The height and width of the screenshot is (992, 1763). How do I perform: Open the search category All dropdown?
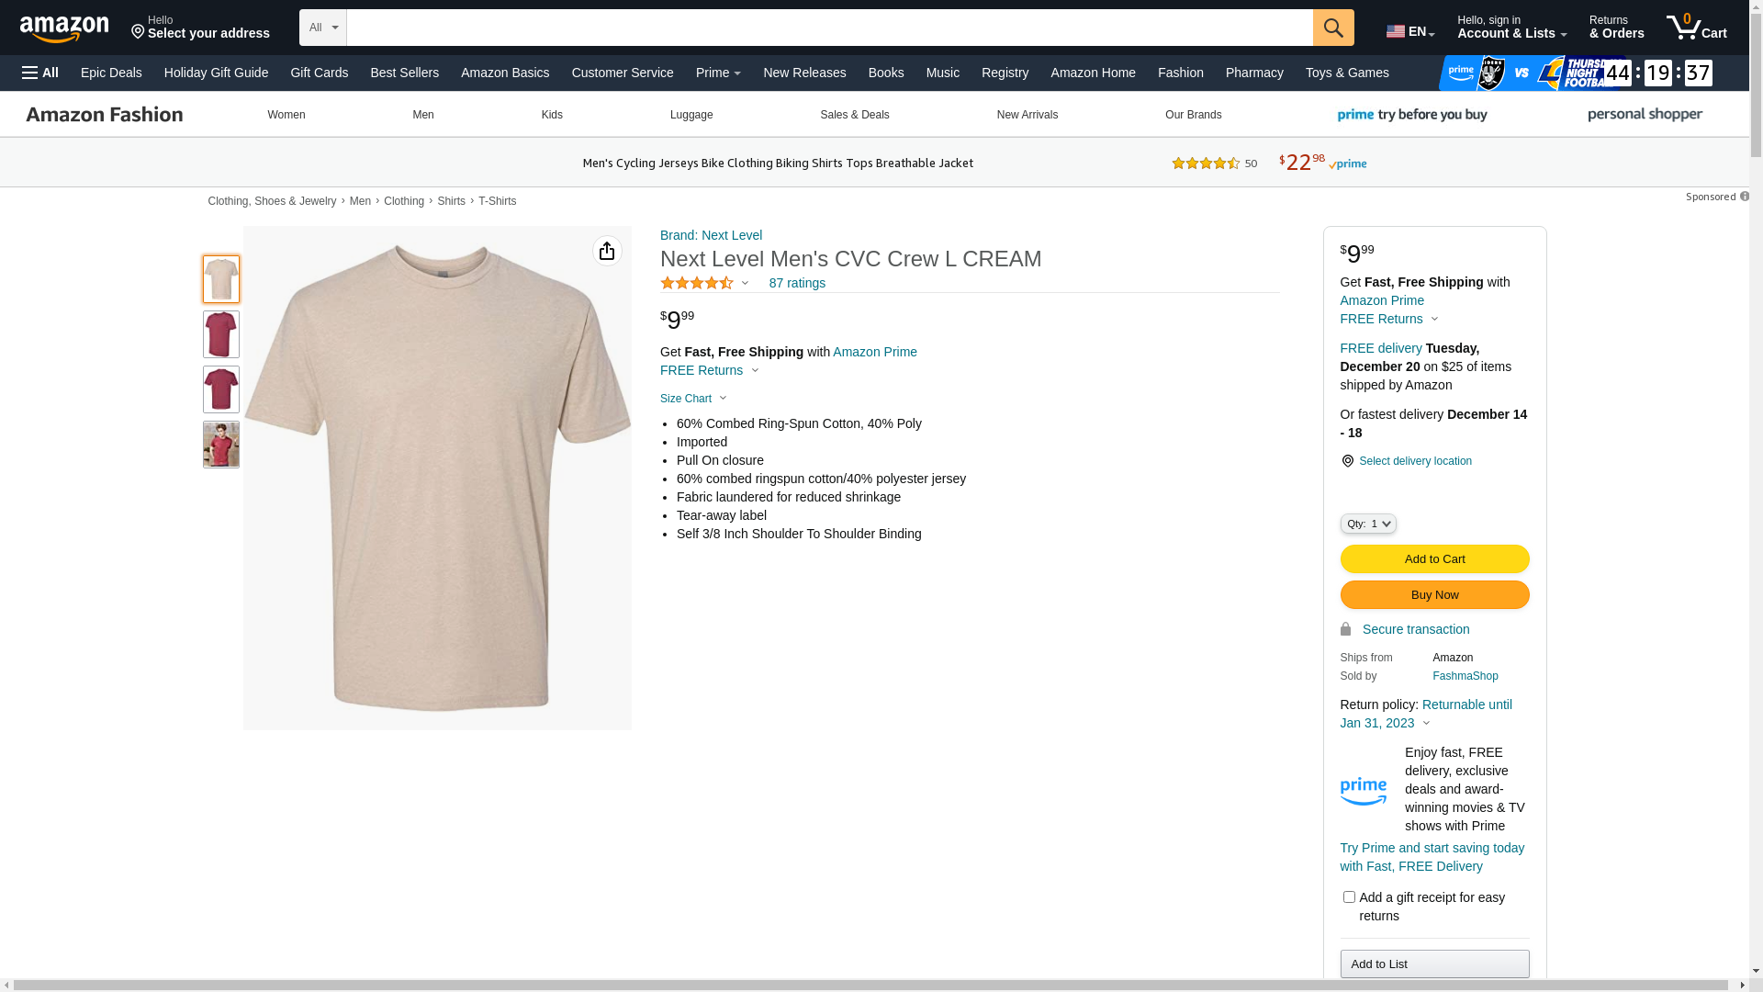coord(322,28)
